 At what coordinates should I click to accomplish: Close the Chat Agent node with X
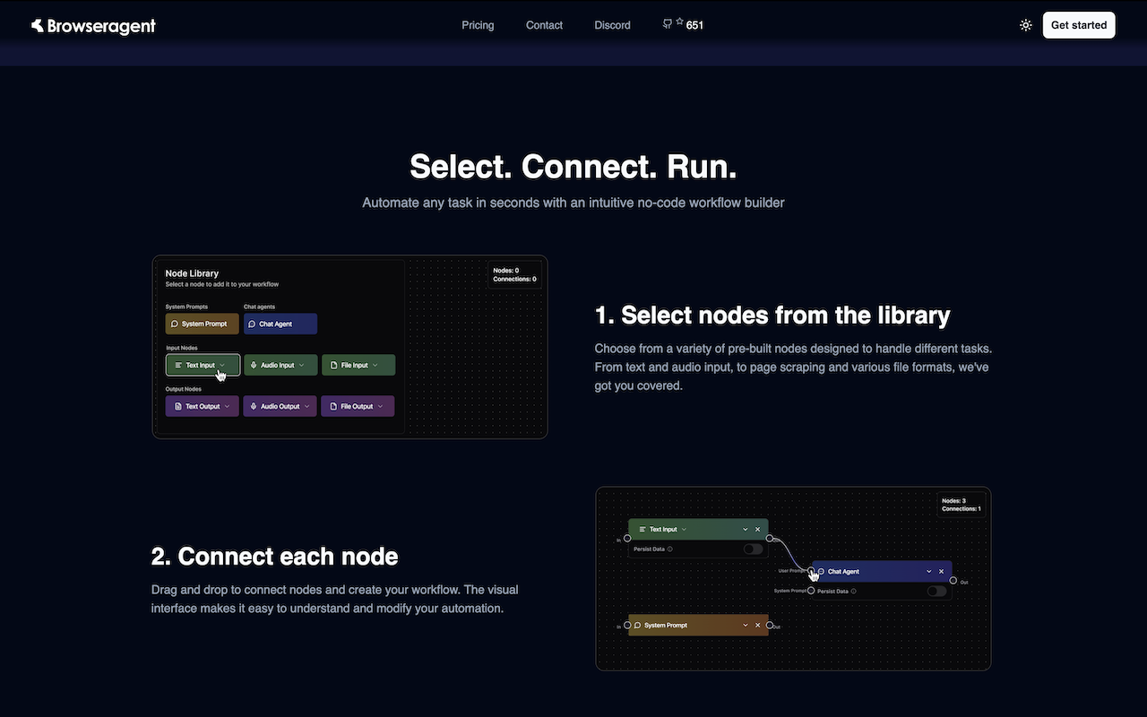pyautogui.click(x=941, y=571)
